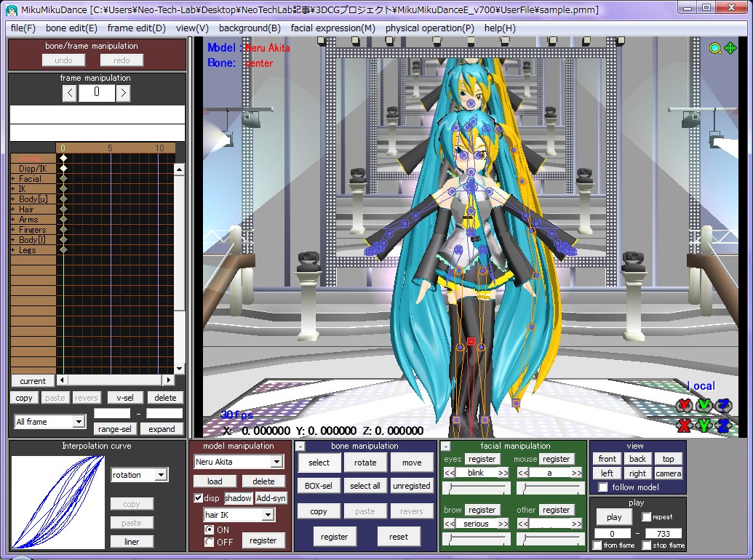This screenshot has height=560, width=753.
Task: Select next brow expression after serious
Action: click(x=503, y=524)
